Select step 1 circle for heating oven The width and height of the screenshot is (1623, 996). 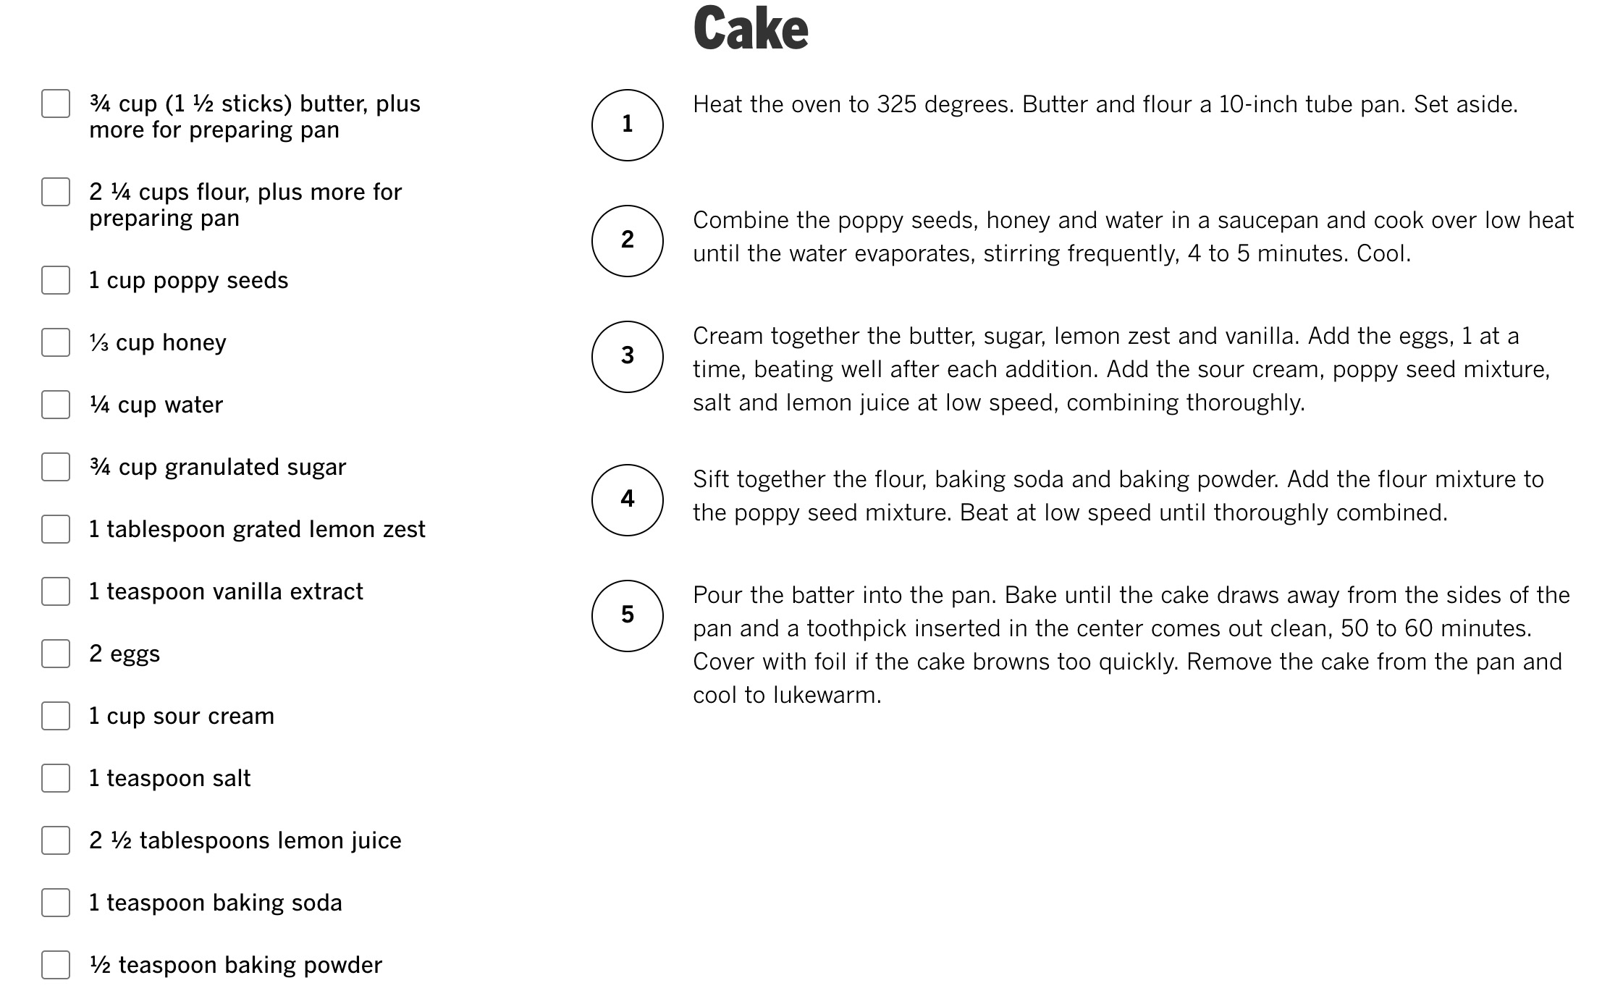coord(628,125)
